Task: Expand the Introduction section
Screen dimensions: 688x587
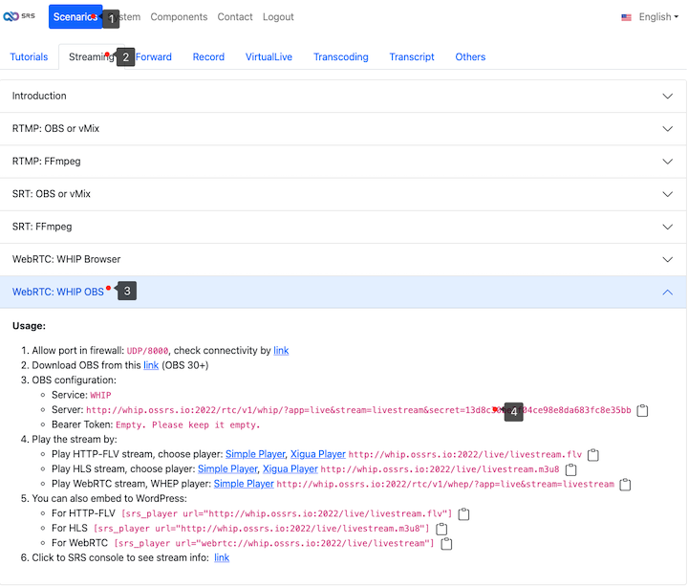Action: pos(343,96)
